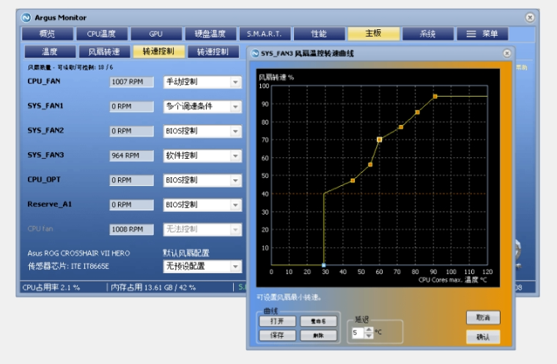Select the S.M.A.R.T. tab
The image size is (557, 364).
click(x=265, y=34)
